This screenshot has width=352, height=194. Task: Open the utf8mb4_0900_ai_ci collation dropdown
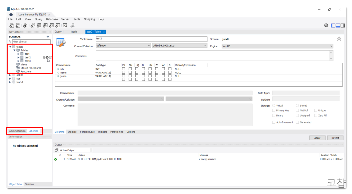click(180, 45)
